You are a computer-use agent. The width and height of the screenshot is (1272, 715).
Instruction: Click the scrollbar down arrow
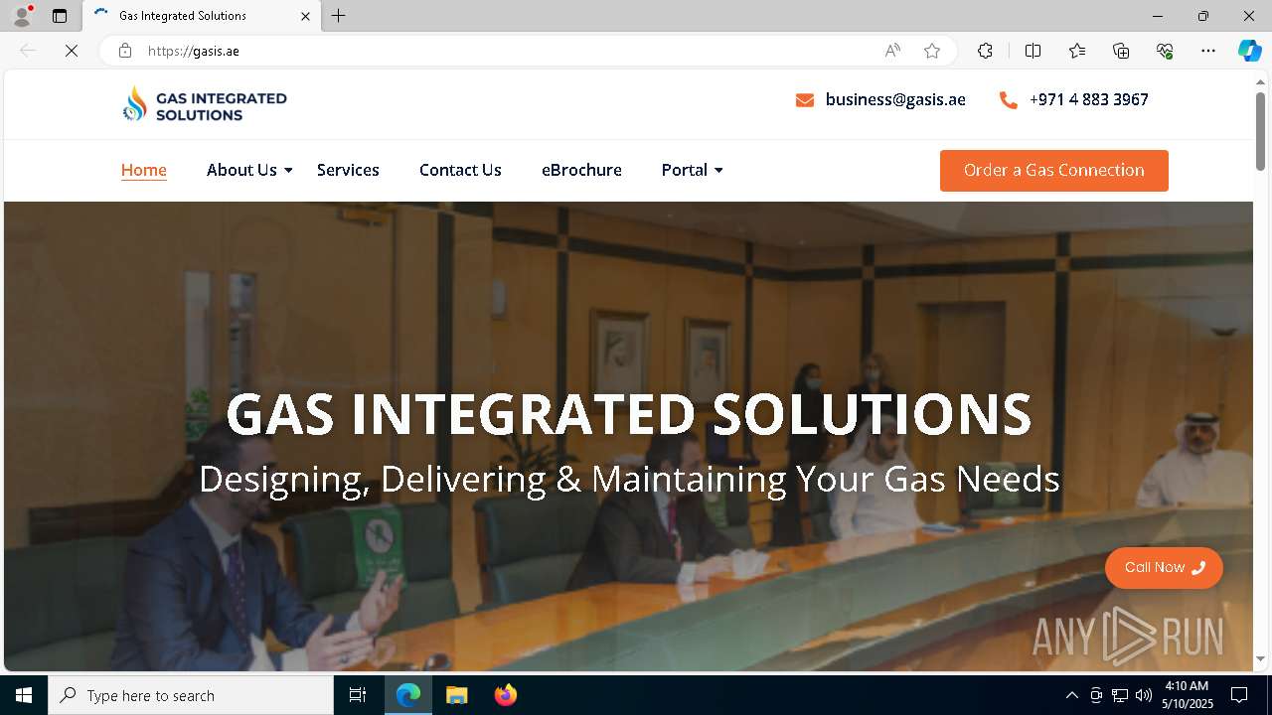coord(1260,659)
